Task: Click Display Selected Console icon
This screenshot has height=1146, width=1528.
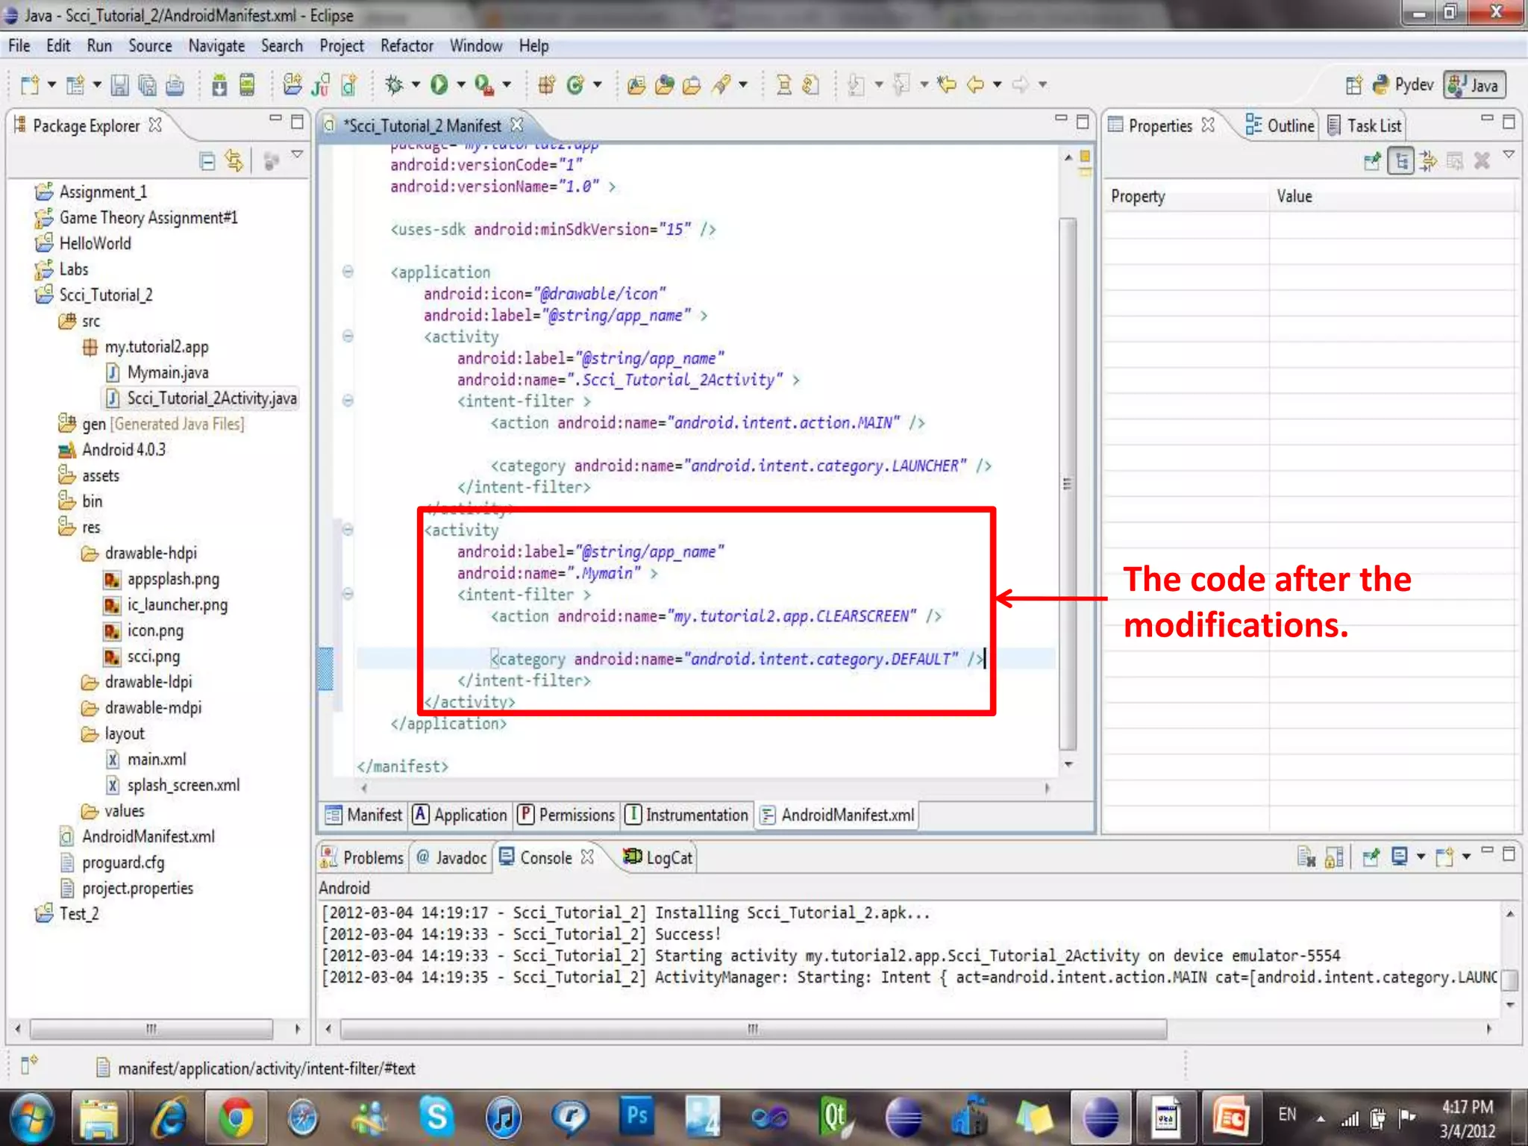Action: pos(1399,857)
